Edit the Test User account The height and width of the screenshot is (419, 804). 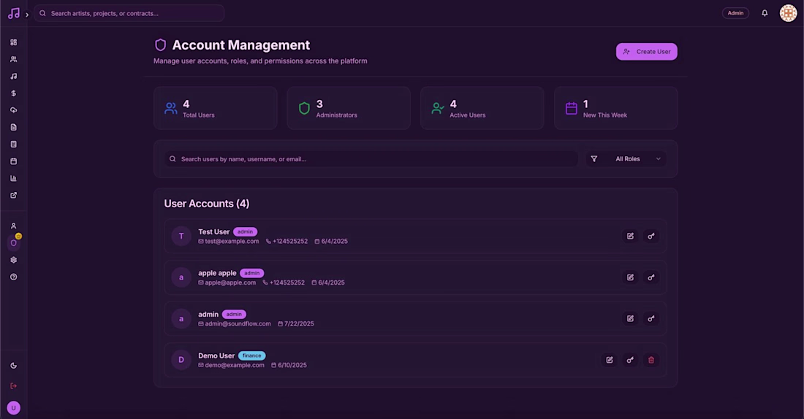point(630,236)
